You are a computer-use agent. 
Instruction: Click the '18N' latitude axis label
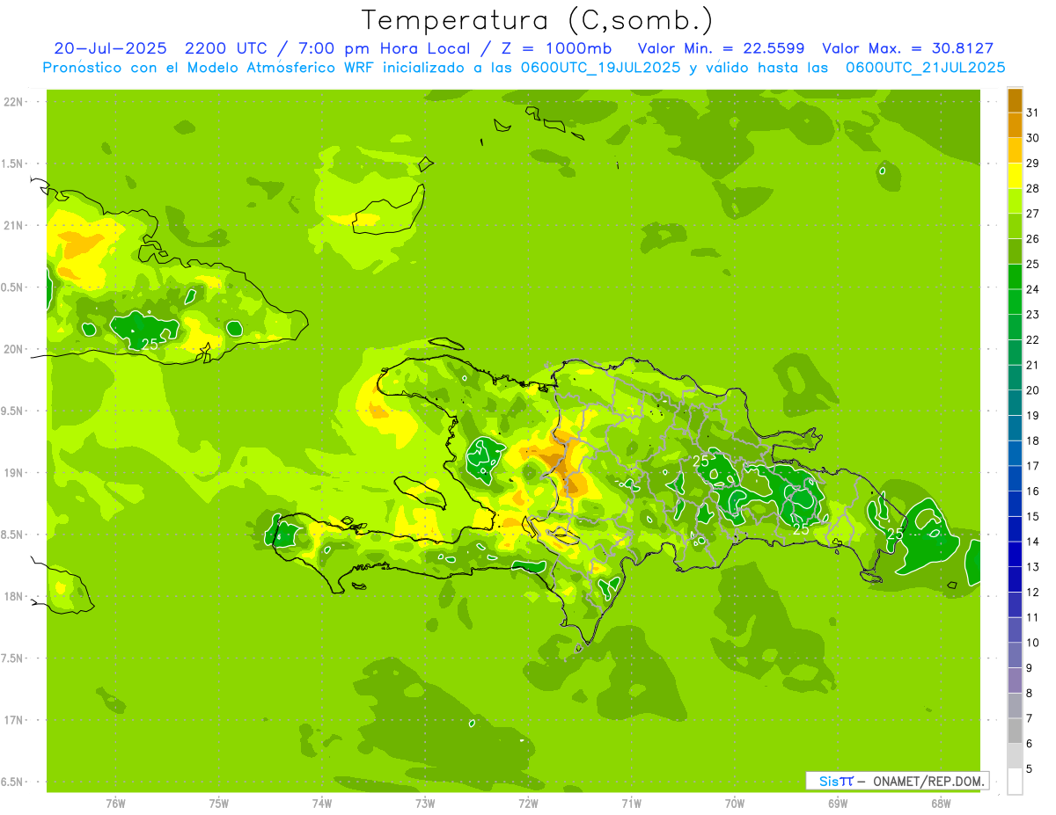14,597
